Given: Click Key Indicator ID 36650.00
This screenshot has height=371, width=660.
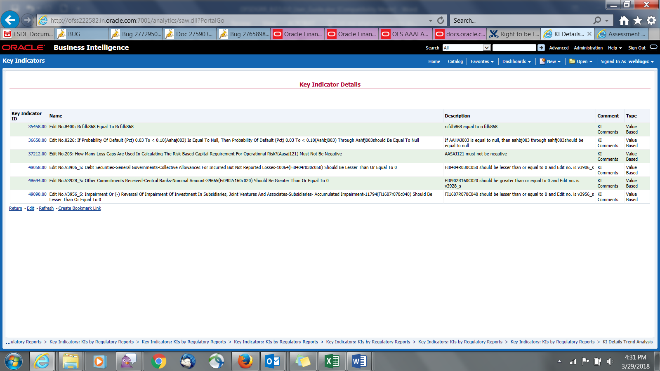Looking at the screenshot, I should pyautogui.click(x=37, y=140).
